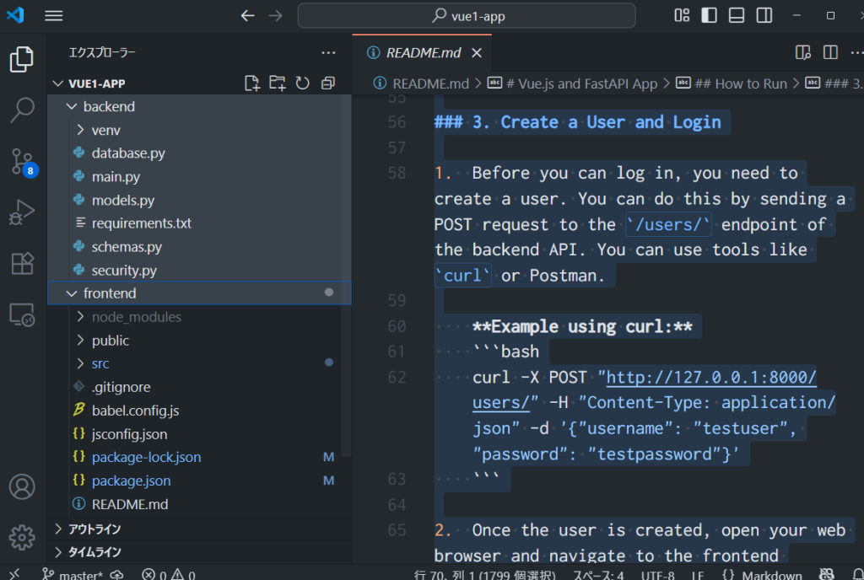The image size is (864, 580).
Task: Customize layout from title bar icon
Action: [682, 15]
